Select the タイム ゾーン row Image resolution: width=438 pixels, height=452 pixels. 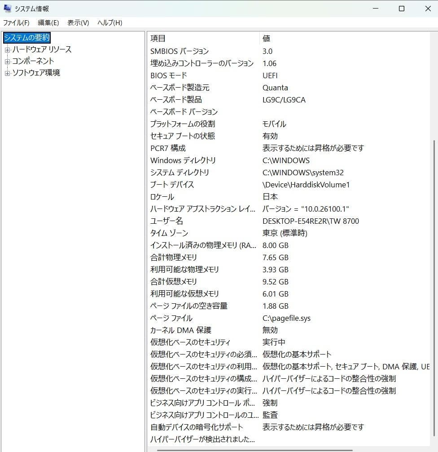point(202,233)
